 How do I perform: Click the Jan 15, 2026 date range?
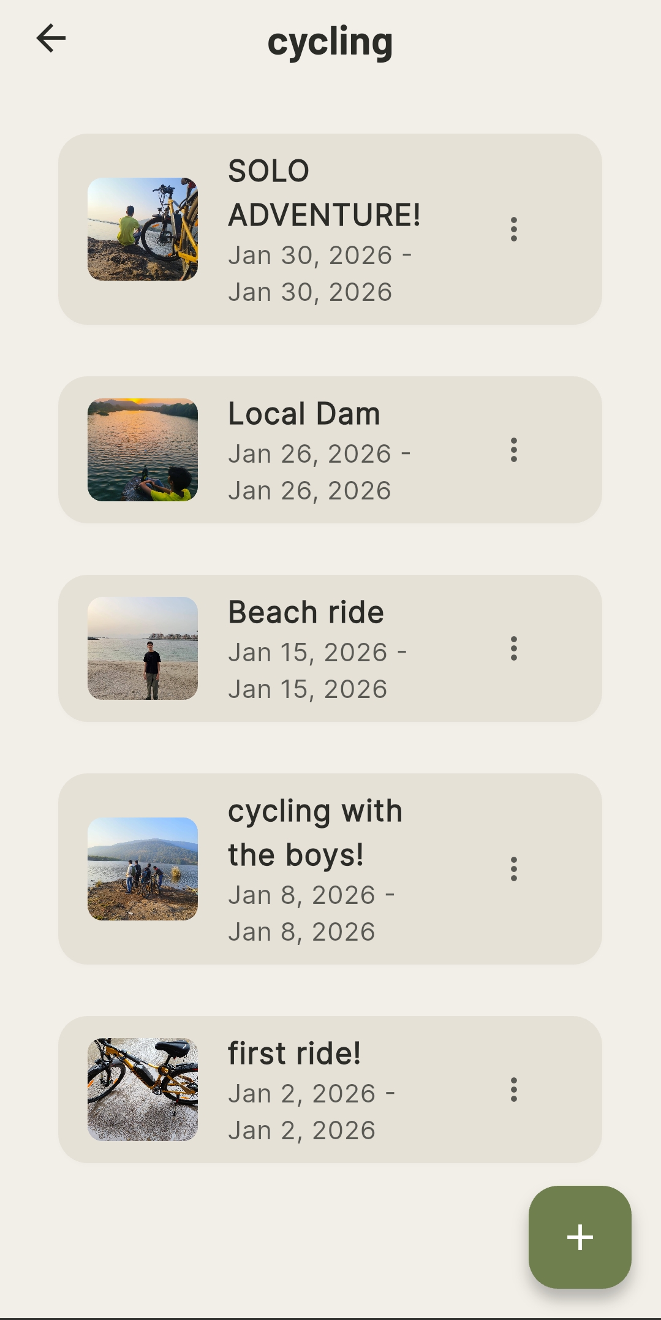316,671
